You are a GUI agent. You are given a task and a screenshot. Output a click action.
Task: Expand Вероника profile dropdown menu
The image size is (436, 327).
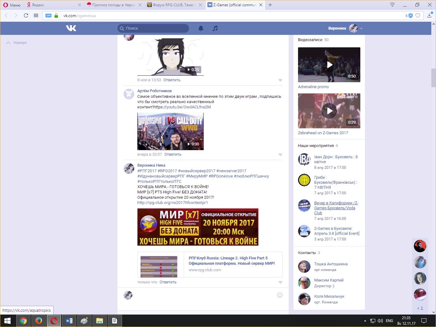[361, 28]
